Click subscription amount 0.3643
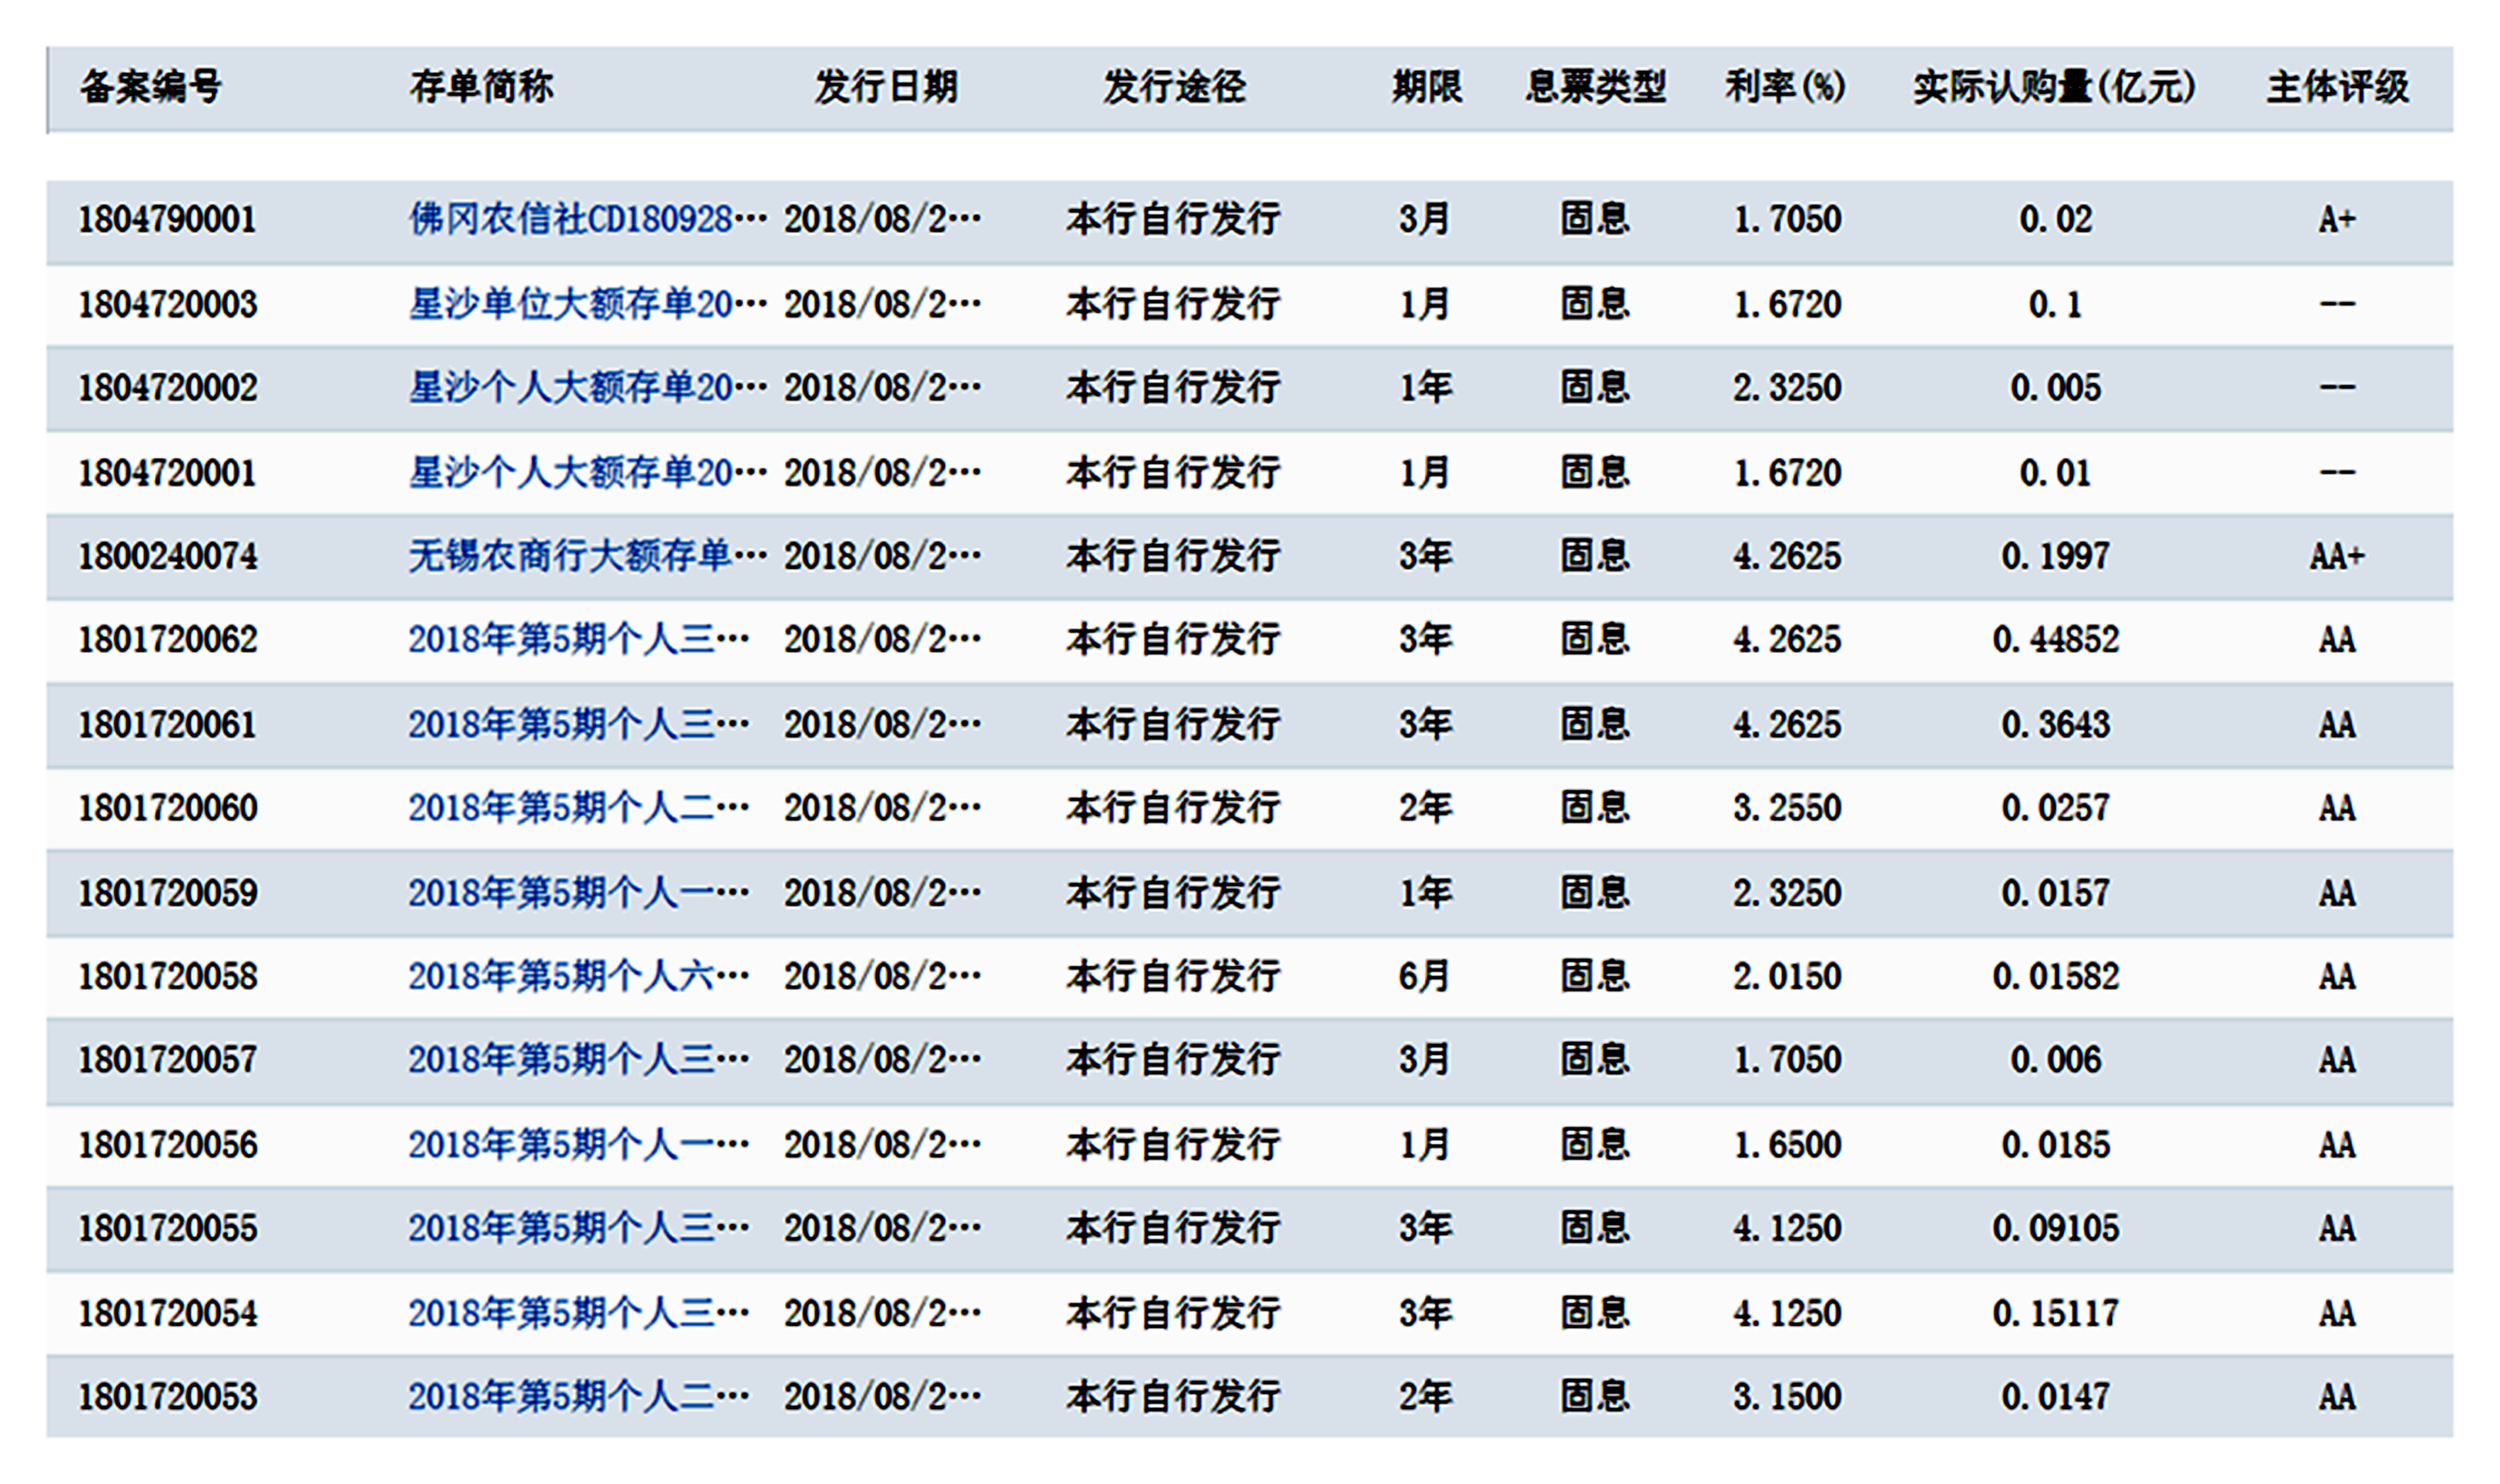The height and width of the screenshot is (1484, 2500). coord(2056,724)
